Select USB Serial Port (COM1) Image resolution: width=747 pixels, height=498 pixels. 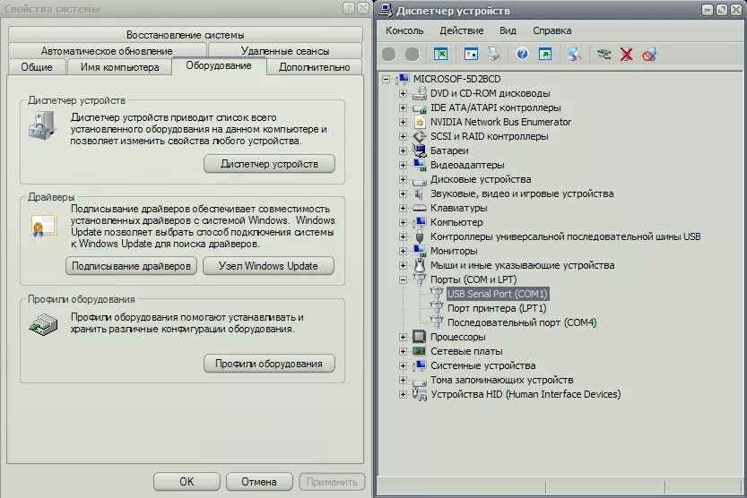(x=498, y=294)
